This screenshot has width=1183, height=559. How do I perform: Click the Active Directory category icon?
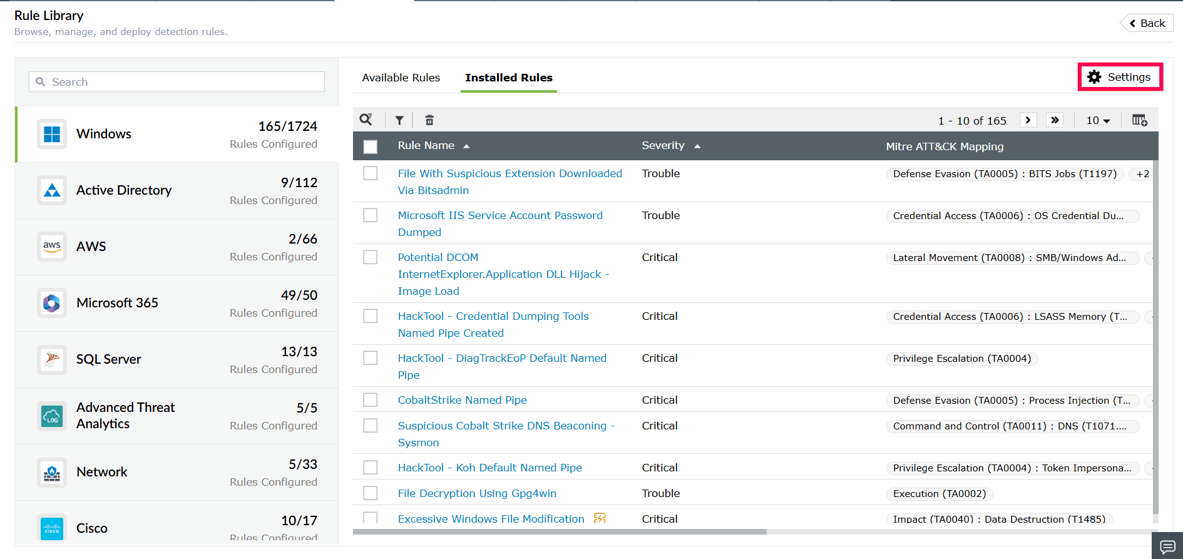pyautogui.click(x=52, y=190)
